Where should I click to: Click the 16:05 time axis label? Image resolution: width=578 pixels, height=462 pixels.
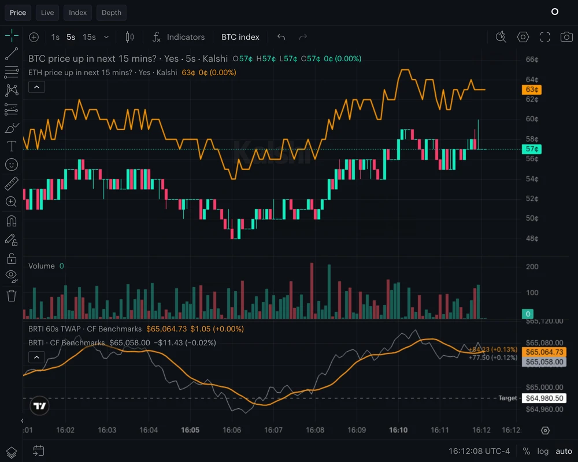tap(190, 430)
